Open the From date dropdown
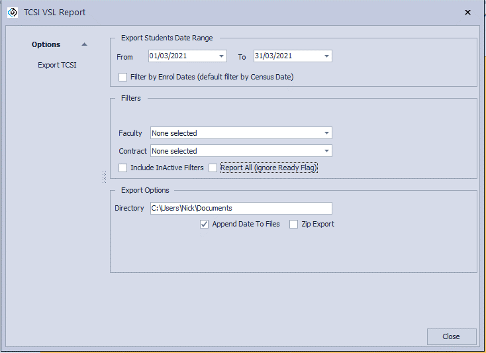 click(221, 56)
